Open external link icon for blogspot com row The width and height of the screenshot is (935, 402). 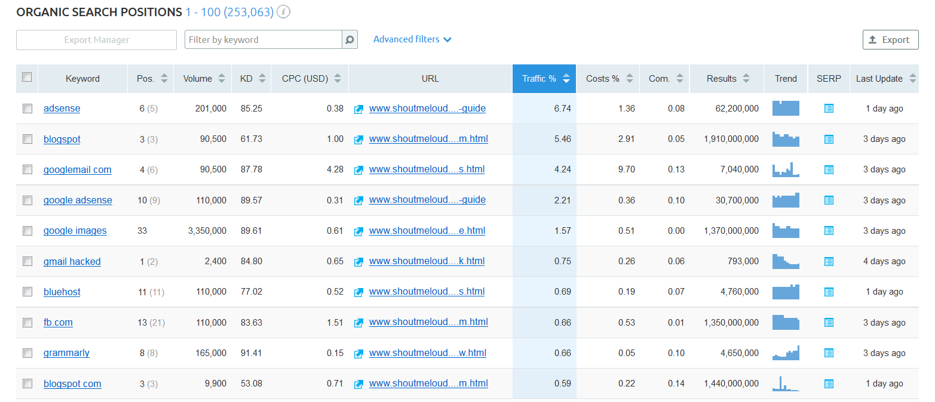pyautogui.click(x=358, y=384)
